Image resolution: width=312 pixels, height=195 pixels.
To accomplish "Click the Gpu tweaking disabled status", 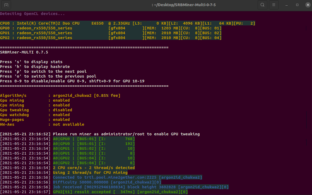I will click(x=62, y=110).
